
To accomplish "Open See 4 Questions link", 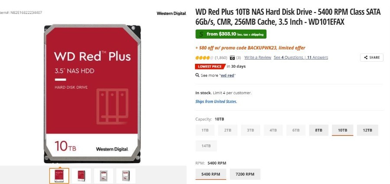I will [x=289, y=58].
